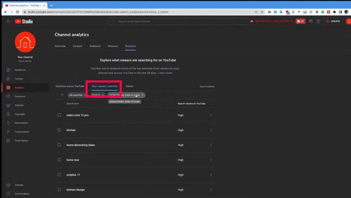Open the 'United States, India +3 more' dropdown
The image size is (351, 198).
(126, 95)
